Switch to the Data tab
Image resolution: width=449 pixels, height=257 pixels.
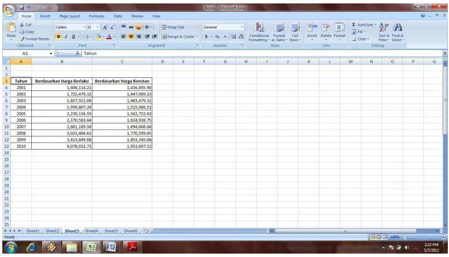(118, 16)
